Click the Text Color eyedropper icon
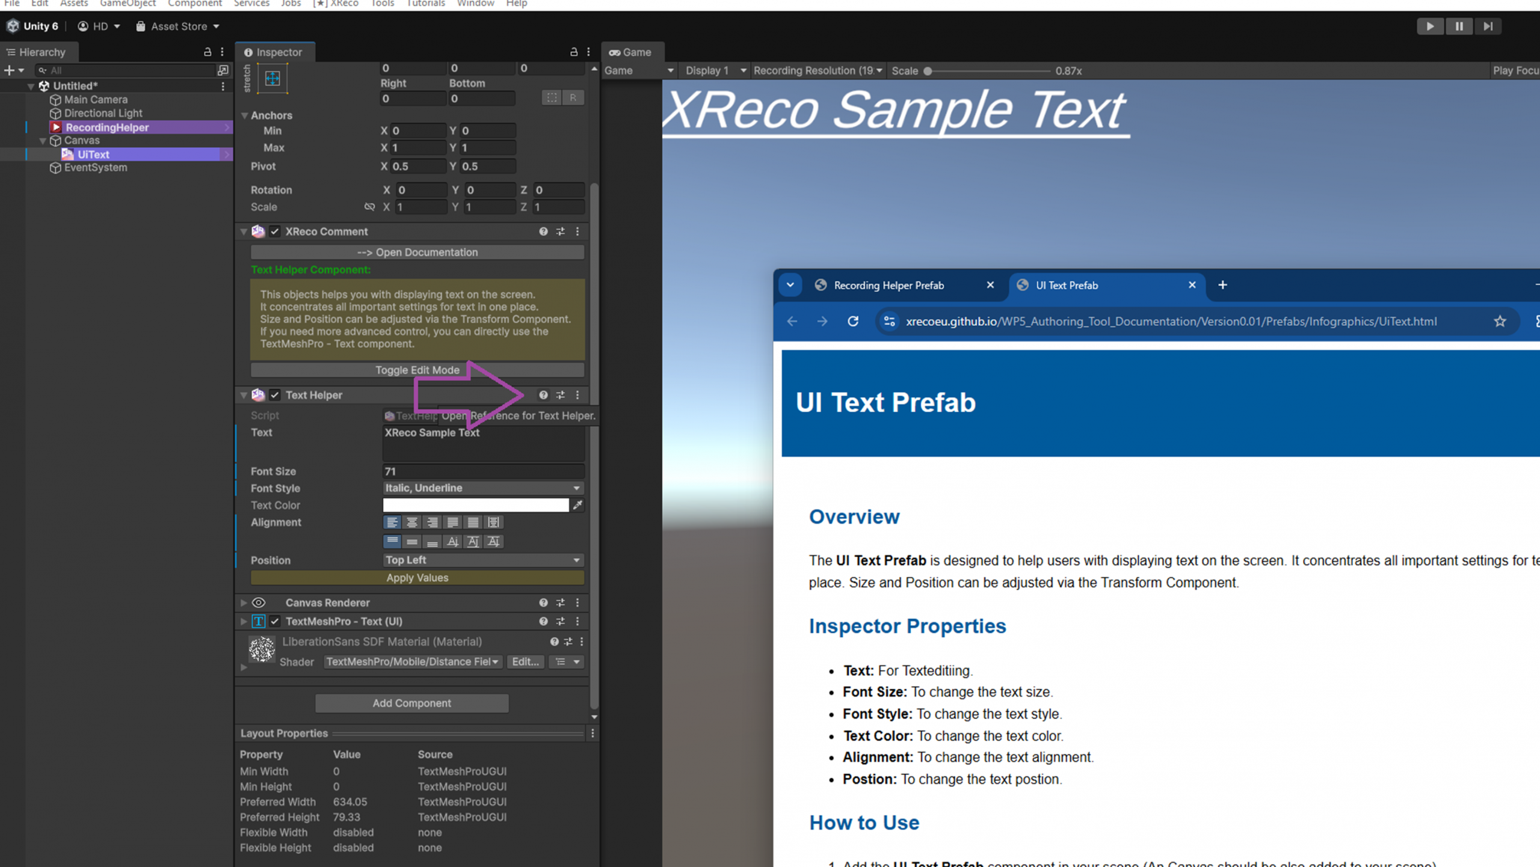The width and height of the screenshot is (1540, 867). (577, 505)
